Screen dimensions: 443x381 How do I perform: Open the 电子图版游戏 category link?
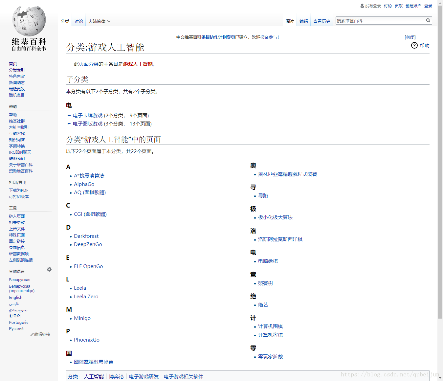tap(88, 124)
